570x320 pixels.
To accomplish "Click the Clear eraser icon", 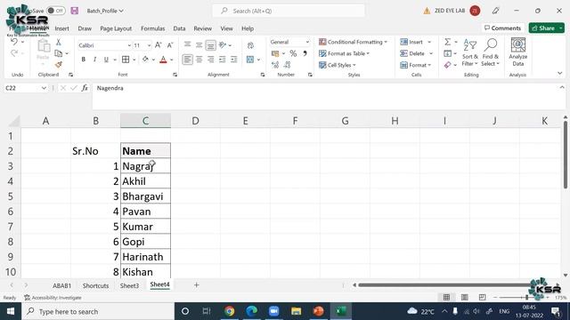I will point(447,65).
